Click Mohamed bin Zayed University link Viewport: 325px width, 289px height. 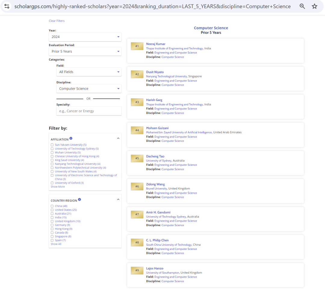coord(179,132)
